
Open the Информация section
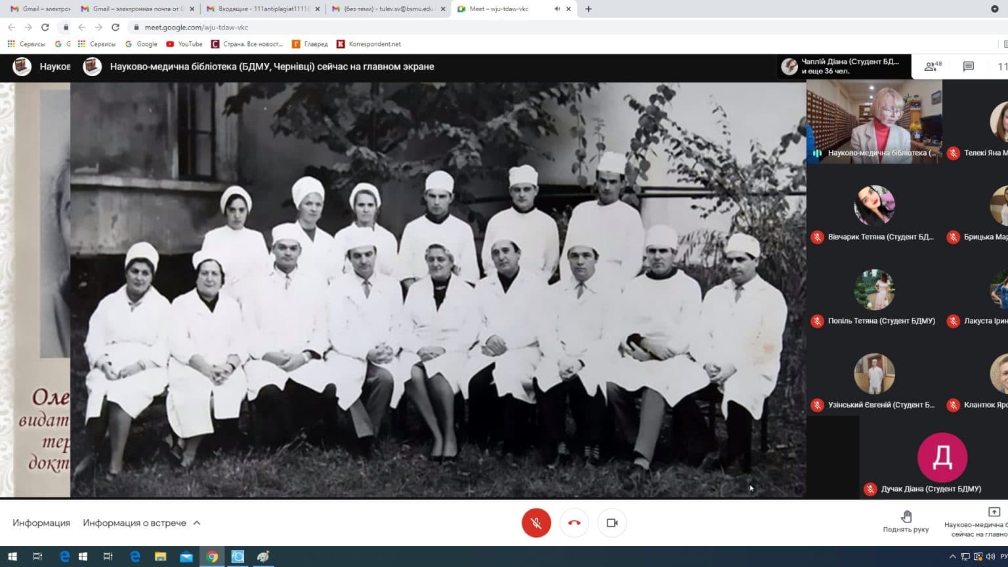coord(41,523)
